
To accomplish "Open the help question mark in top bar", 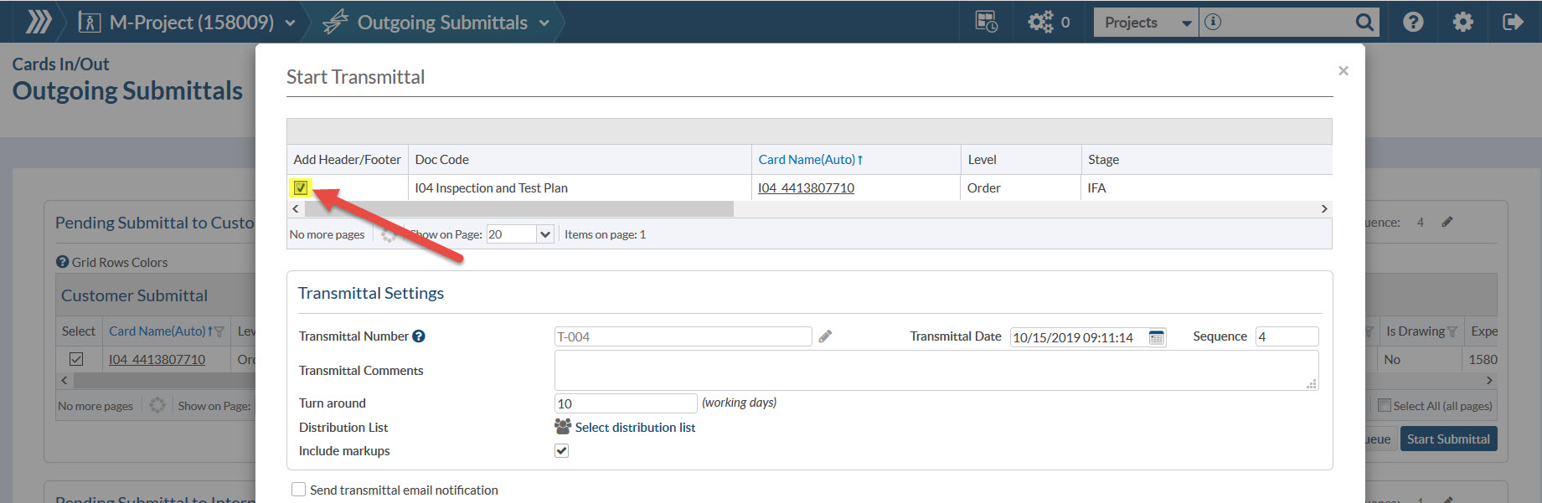I will click(x=1413, y=23).
